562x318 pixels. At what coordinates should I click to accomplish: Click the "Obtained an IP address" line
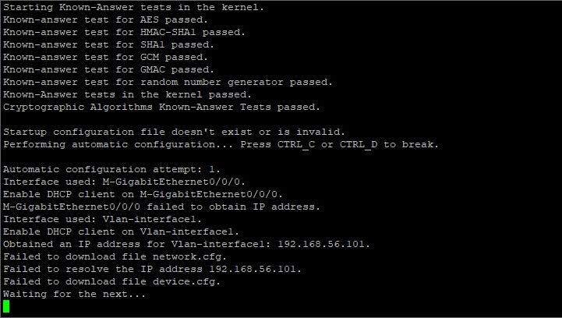pyautogui.click(x=186, y=244)
